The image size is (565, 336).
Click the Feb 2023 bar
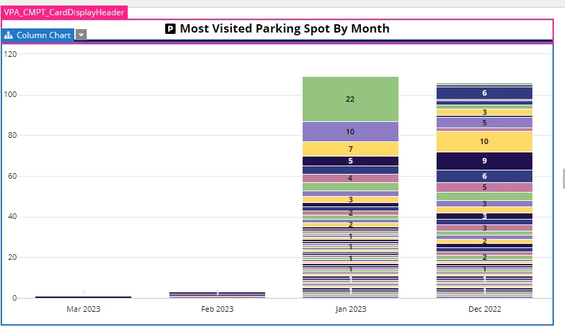pyautogui.click(x=217, y=295)
